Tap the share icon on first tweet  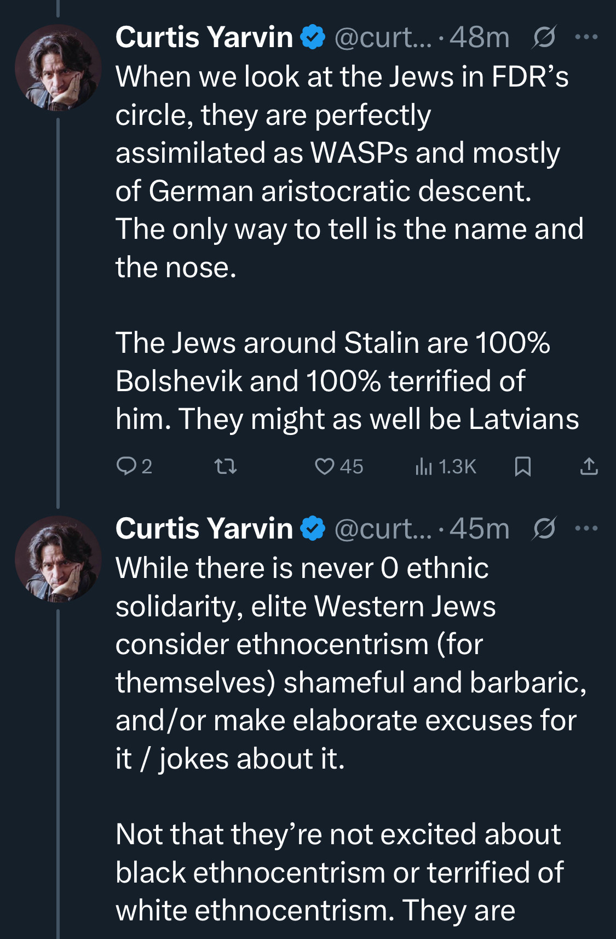tap(589, 466)
